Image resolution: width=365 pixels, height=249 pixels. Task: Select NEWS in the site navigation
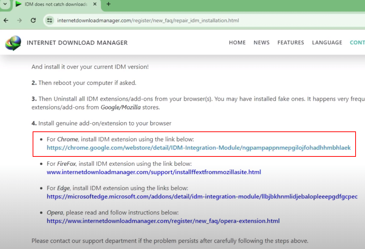point(261,42)
